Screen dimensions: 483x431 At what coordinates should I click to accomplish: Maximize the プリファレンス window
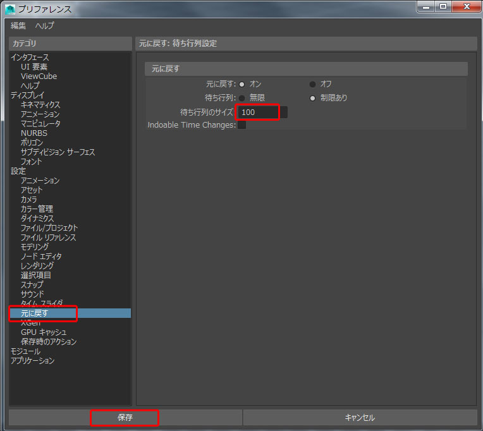443,7
